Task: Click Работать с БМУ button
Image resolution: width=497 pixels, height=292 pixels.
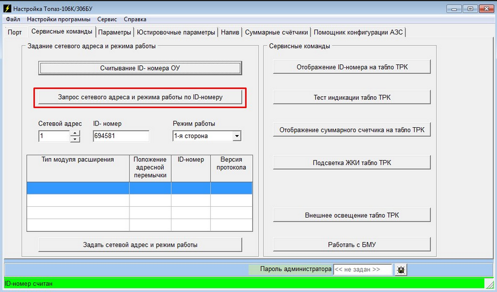Action: coord(352,244)
